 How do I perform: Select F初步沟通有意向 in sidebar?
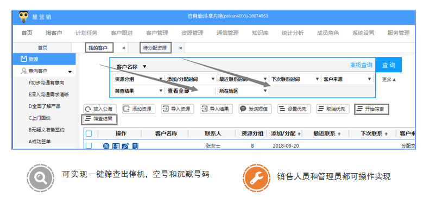47,83
